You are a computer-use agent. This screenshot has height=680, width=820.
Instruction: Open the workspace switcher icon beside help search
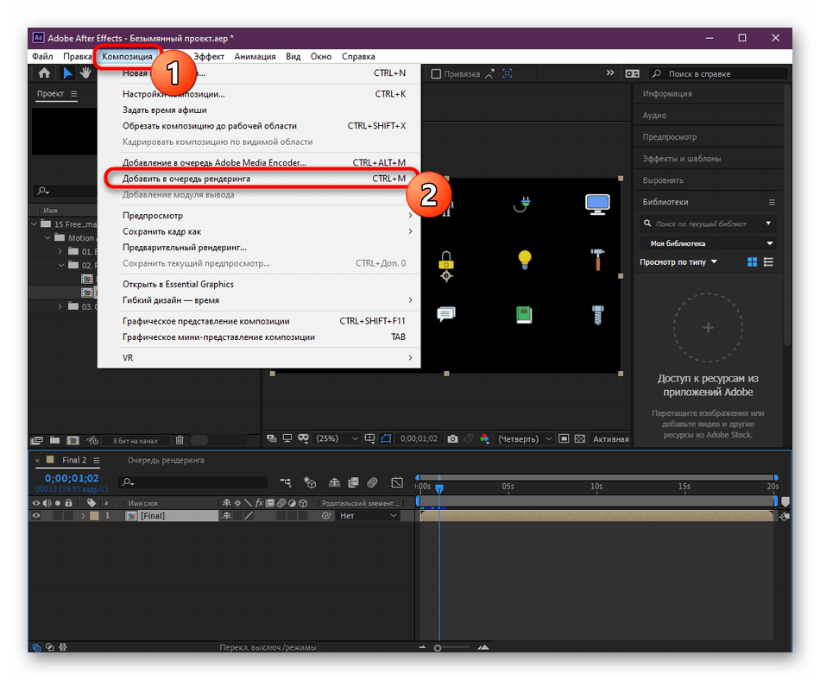(632, 73)
